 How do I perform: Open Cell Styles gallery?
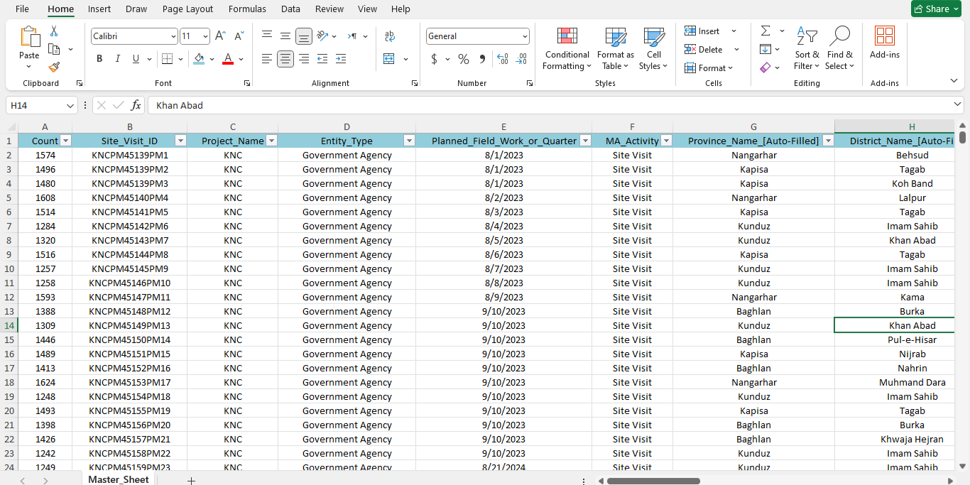tap(653, 48)
